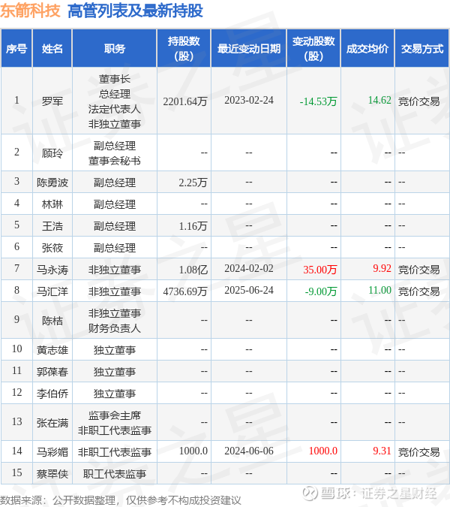Click the holding value 4736.69万
This screenshot has width=450, height=507.
[x=185, y=291]
